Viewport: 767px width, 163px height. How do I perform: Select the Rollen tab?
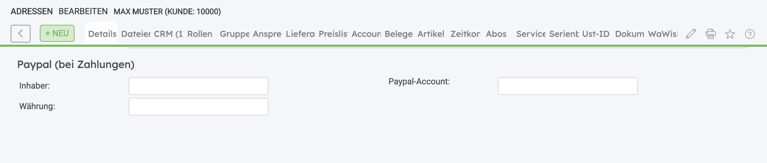point(200,34)
